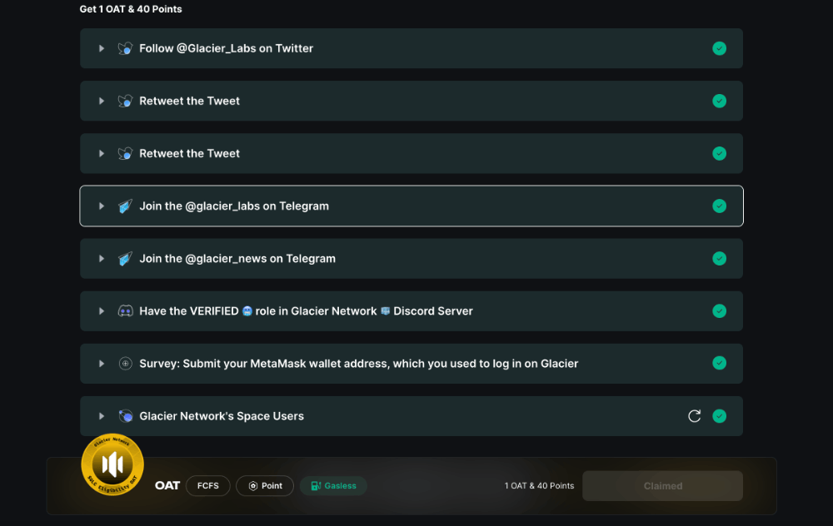
Task: Click the Twitter icon in the first Retweet row
Action: (x=125, y=101)
